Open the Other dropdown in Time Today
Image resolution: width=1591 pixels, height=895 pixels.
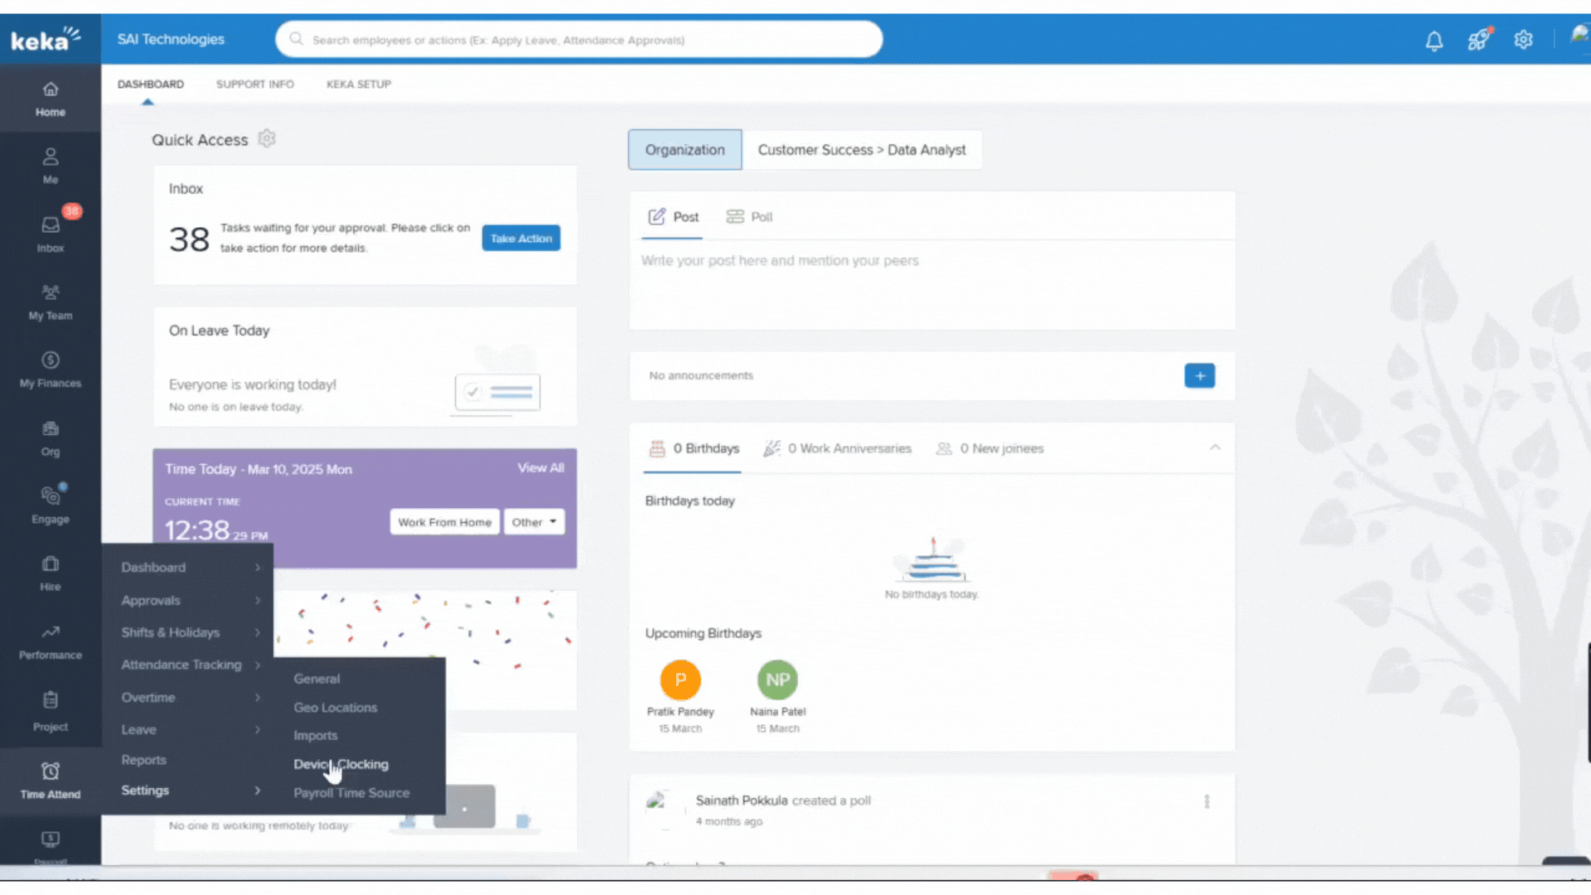point(534,522)
